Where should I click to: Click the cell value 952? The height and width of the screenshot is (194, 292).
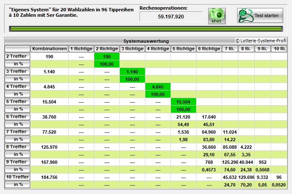pyautogui.click(x=263, y=162)
